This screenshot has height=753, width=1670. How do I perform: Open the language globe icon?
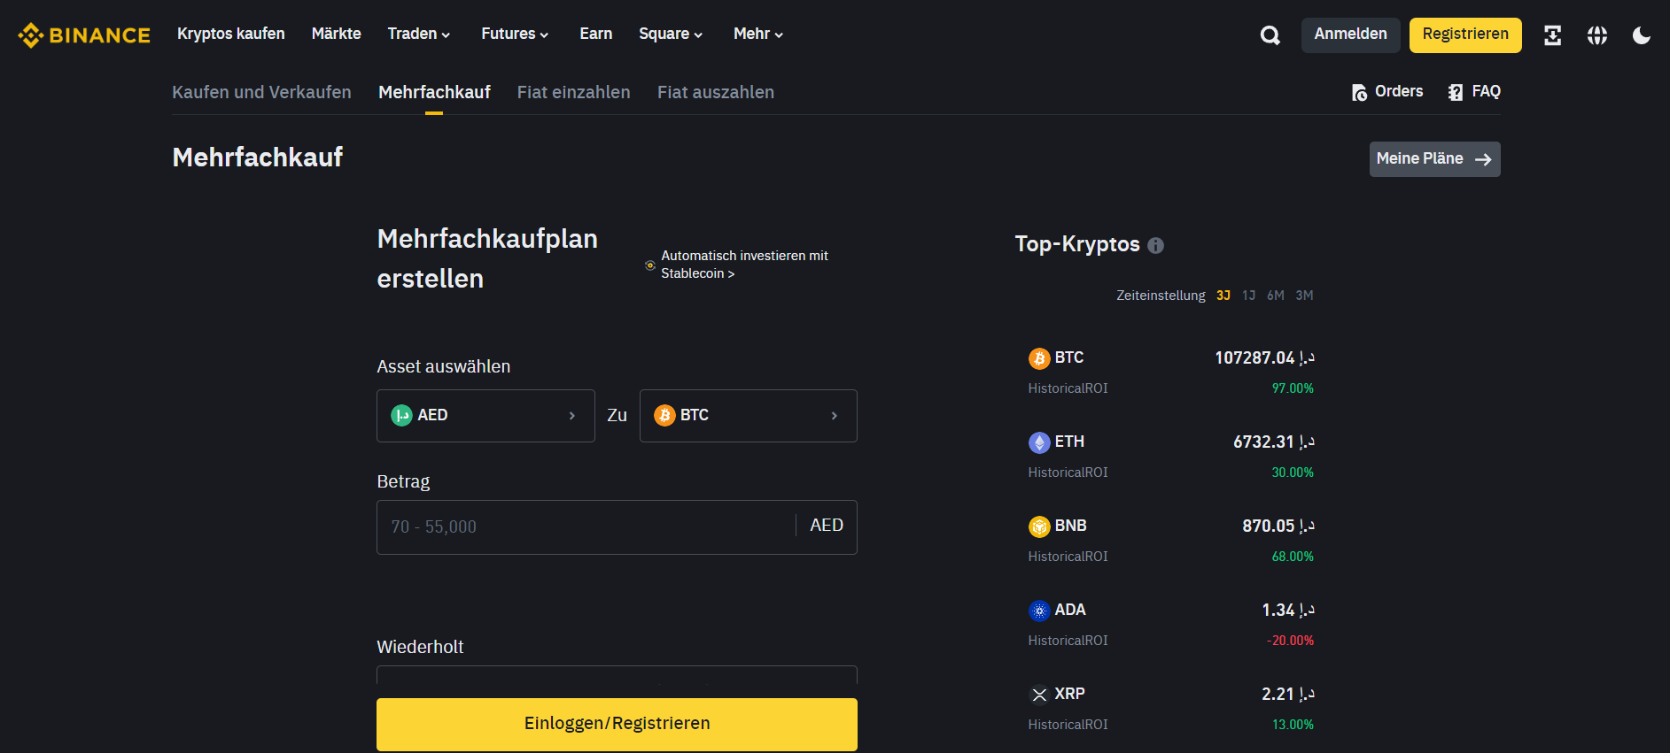pyautogui.click(x=1597, y=35)
